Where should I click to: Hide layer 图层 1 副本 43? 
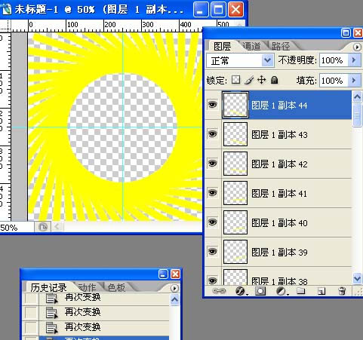point(213,134)
